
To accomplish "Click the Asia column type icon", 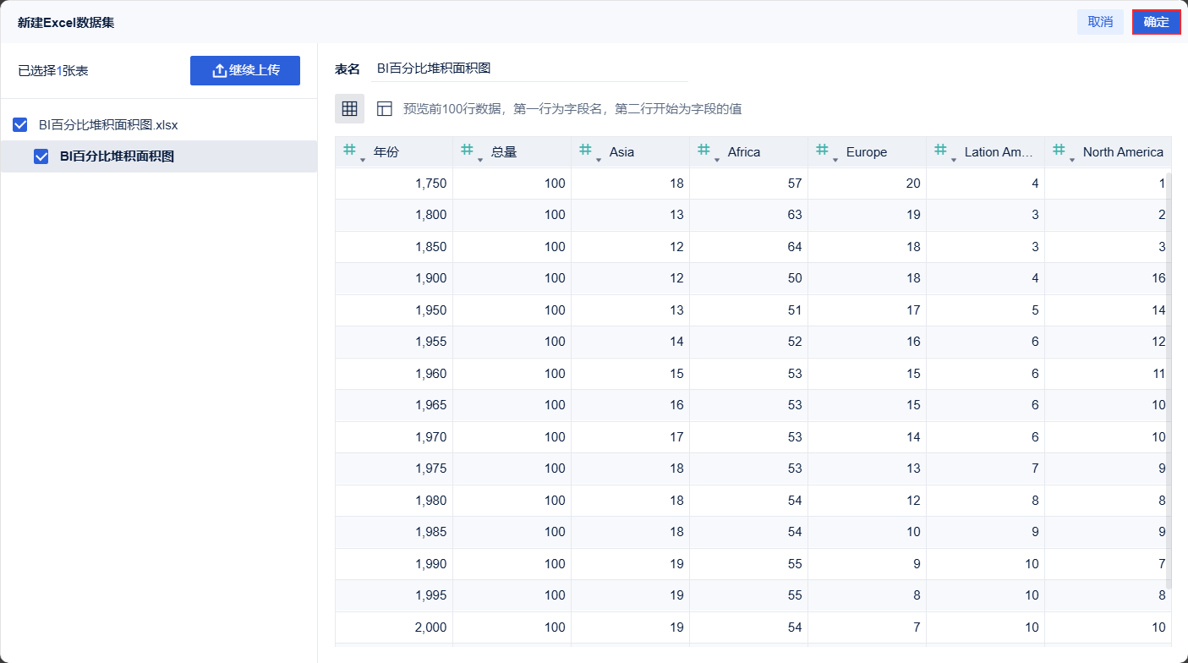I will pos(585,151).
